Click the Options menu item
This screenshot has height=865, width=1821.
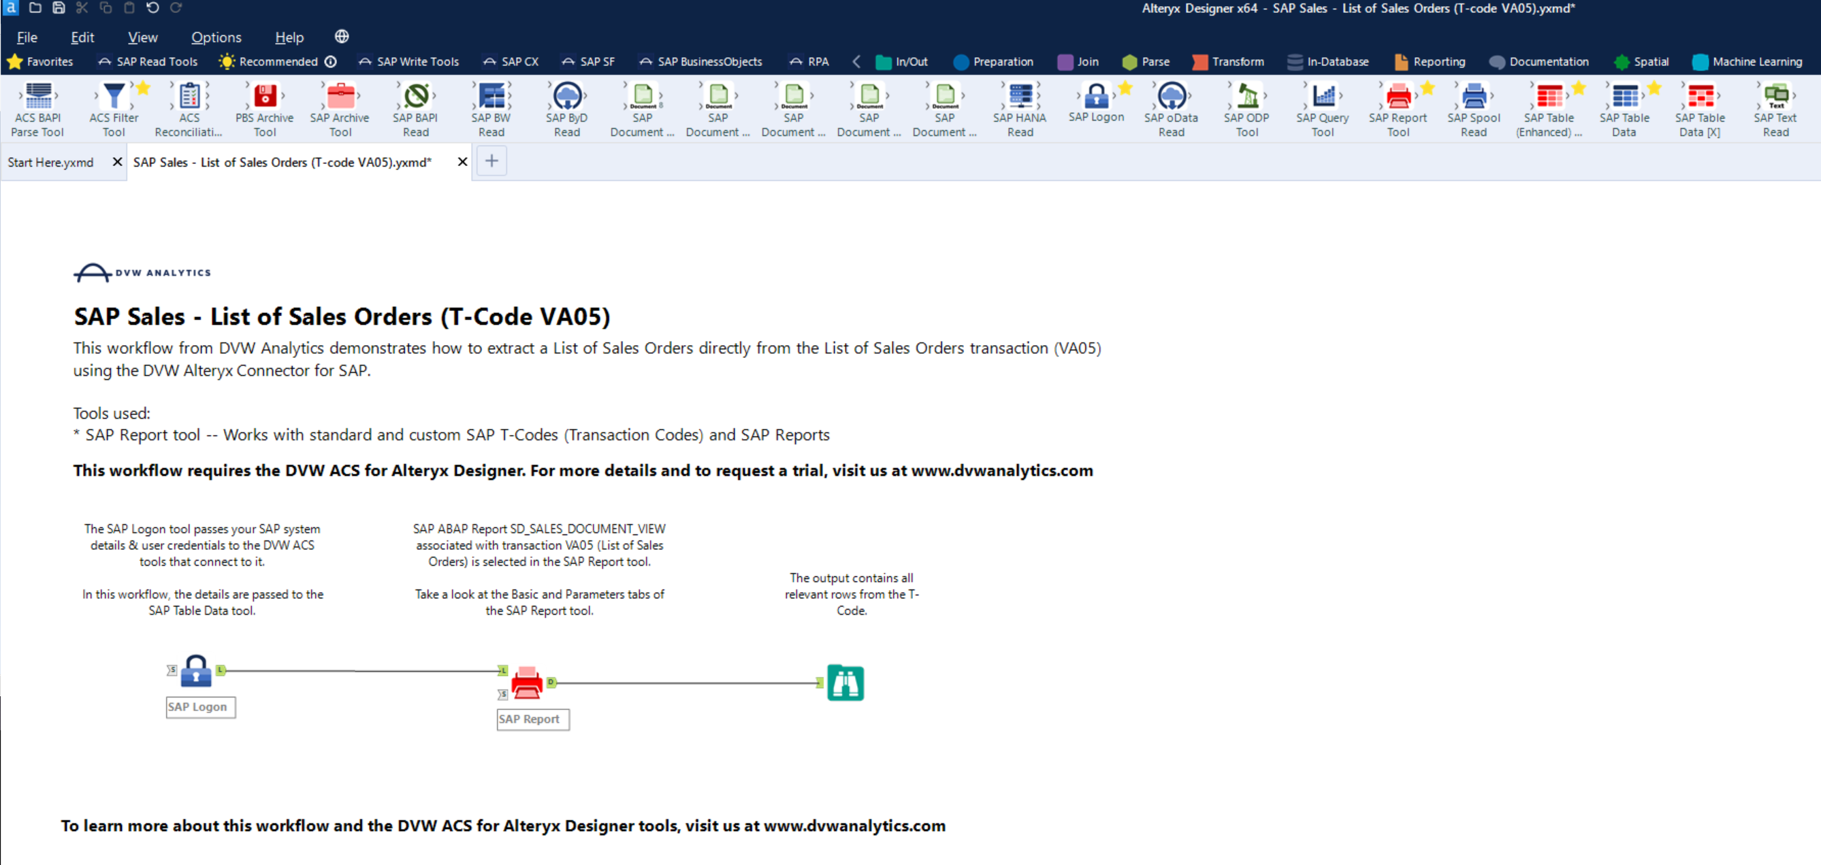click(215, 37)
